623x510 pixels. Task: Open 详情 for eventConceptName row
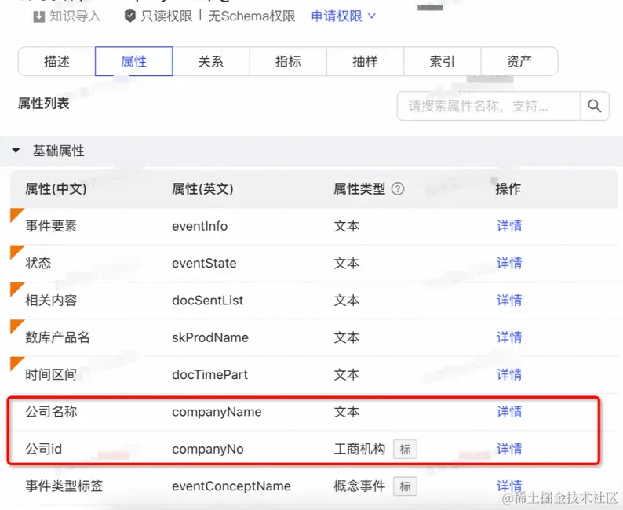point(509,486)
